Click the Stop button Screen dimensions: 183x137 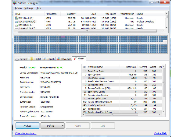coord(103,125)
